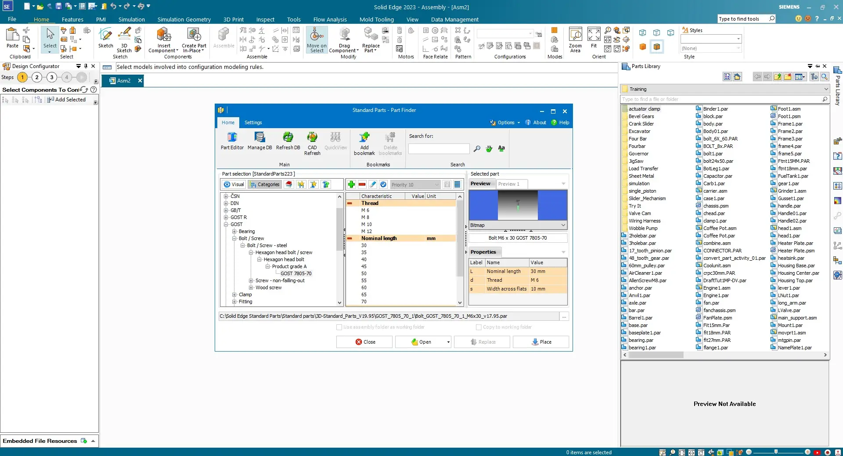The height and width of the screenshot is (456, 843).
Task: Open the Training folder dropdown
Action: tap(826, 89)
